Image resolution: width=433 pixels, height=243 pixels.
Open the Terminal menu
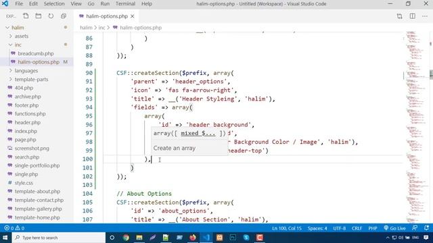125,4
